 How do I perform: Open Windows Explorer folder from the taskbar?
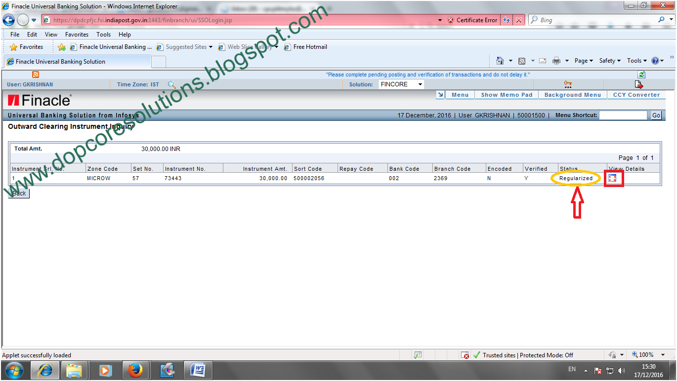(74, 370)
